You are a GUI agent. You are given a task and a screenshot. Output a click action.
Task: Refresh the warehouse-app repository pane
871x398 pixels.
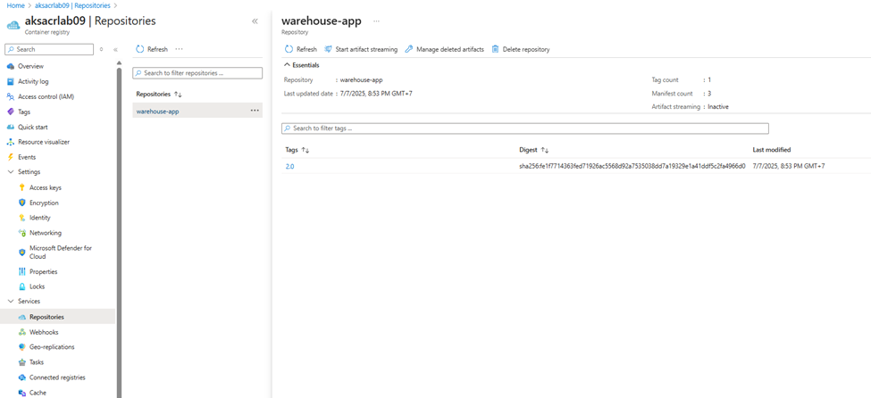(x=300, y=49)
